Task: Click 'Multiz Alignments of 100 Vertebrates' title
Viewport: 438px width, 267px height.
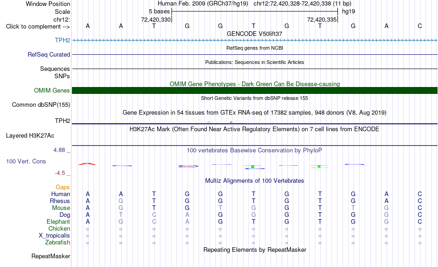Action: point(255,180)
